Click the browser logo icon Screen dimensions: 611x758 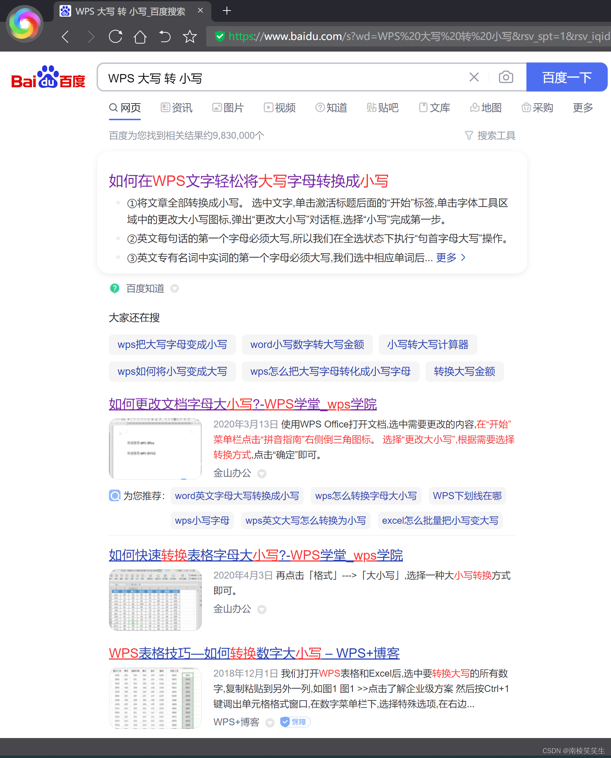coord(24,24)
